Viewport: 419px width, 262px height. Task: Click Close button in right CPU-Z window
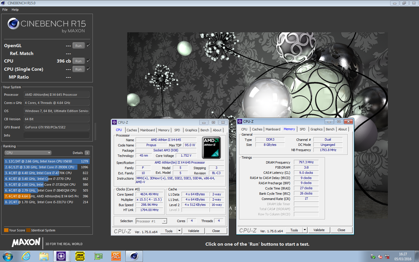(x=341, y=230)
